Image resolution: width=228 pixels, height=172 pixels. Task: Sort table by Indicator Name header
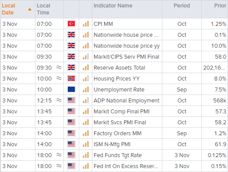(113, 6)
